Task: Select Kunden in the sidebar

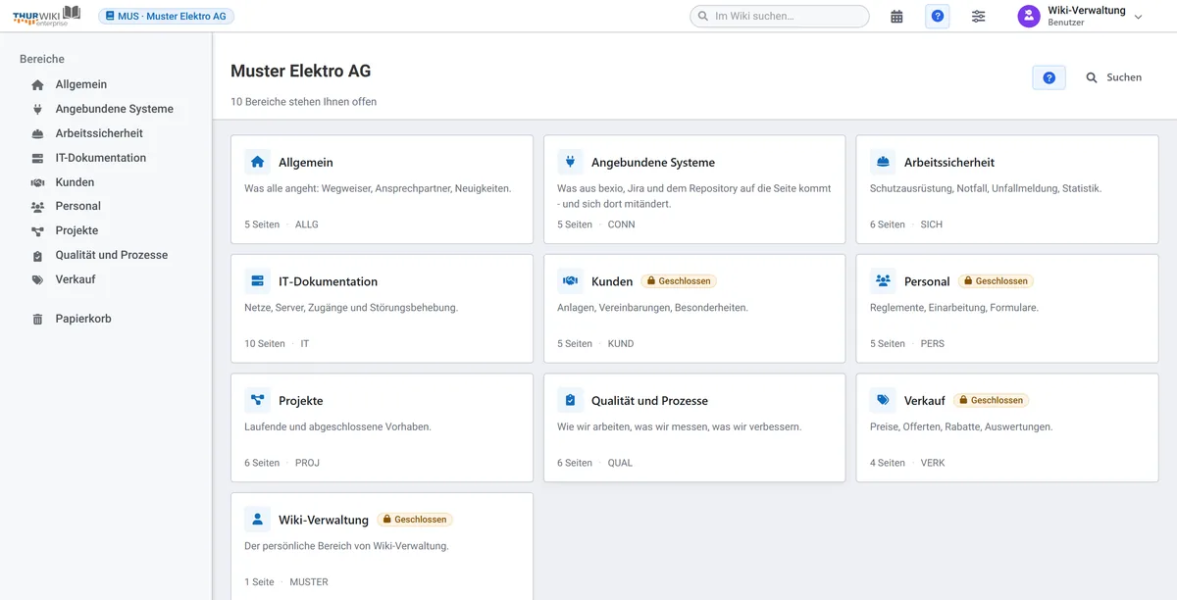Action: tap(75, 182)
